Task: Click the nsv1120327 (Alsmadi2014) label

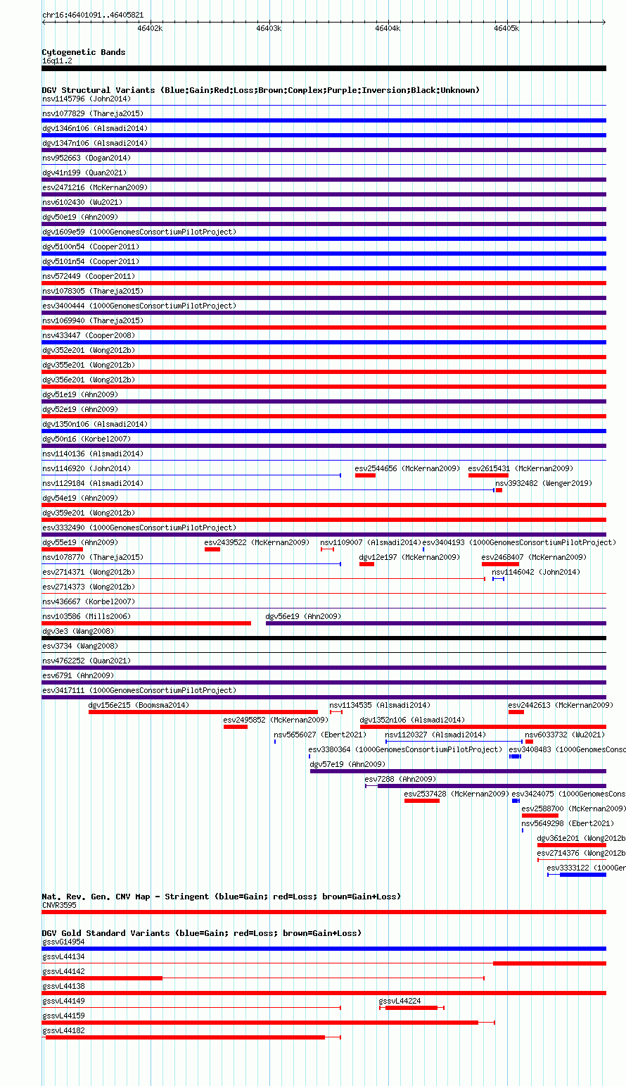Action: [435, 735]
